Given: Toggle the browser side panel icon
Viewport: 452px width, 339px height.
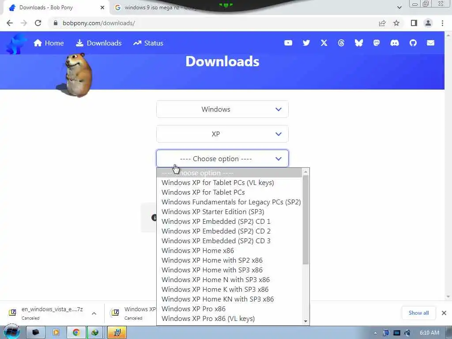Looking at the screenshot, I should pyautogui.click(x=414, y=23).
